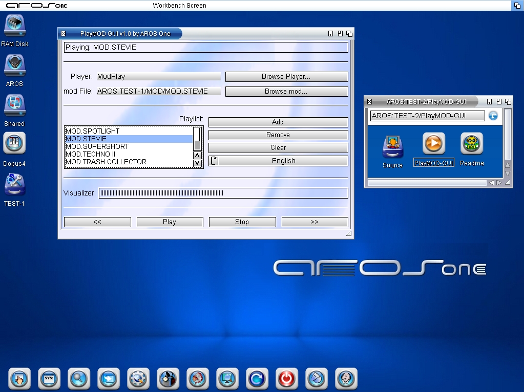The image size is (524, 392).
Task: Click the Playing: MOD.STEVIE status field
Action: point(206,48)
